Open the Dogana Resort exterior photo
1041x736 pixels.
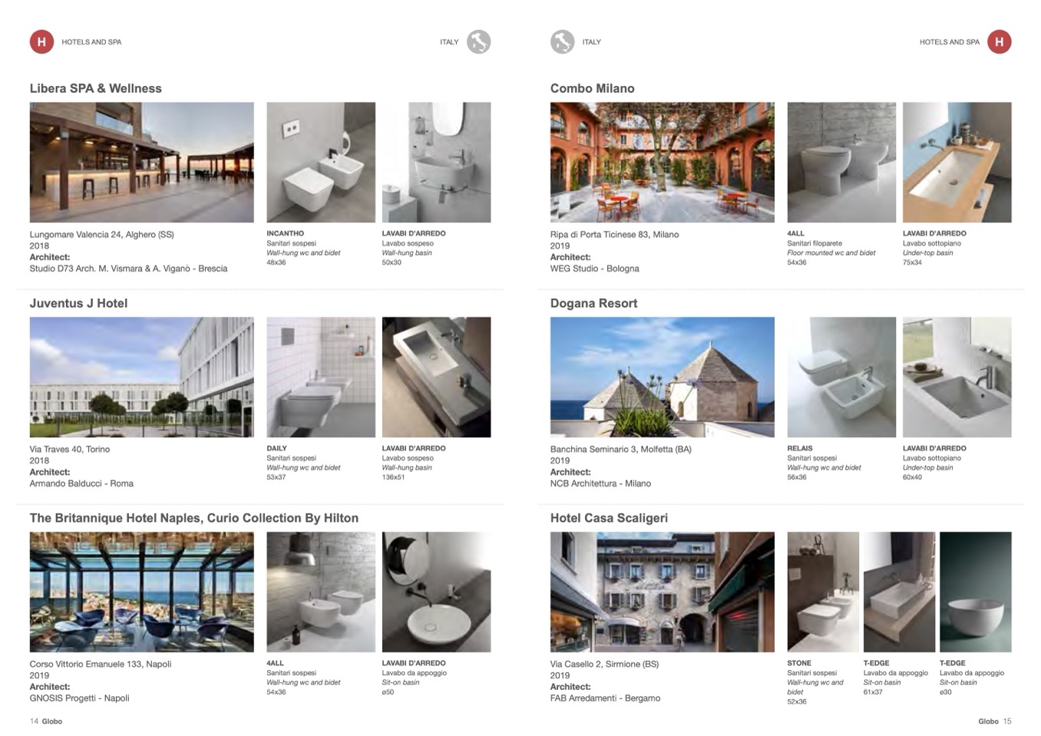click(x=662, y=377)
